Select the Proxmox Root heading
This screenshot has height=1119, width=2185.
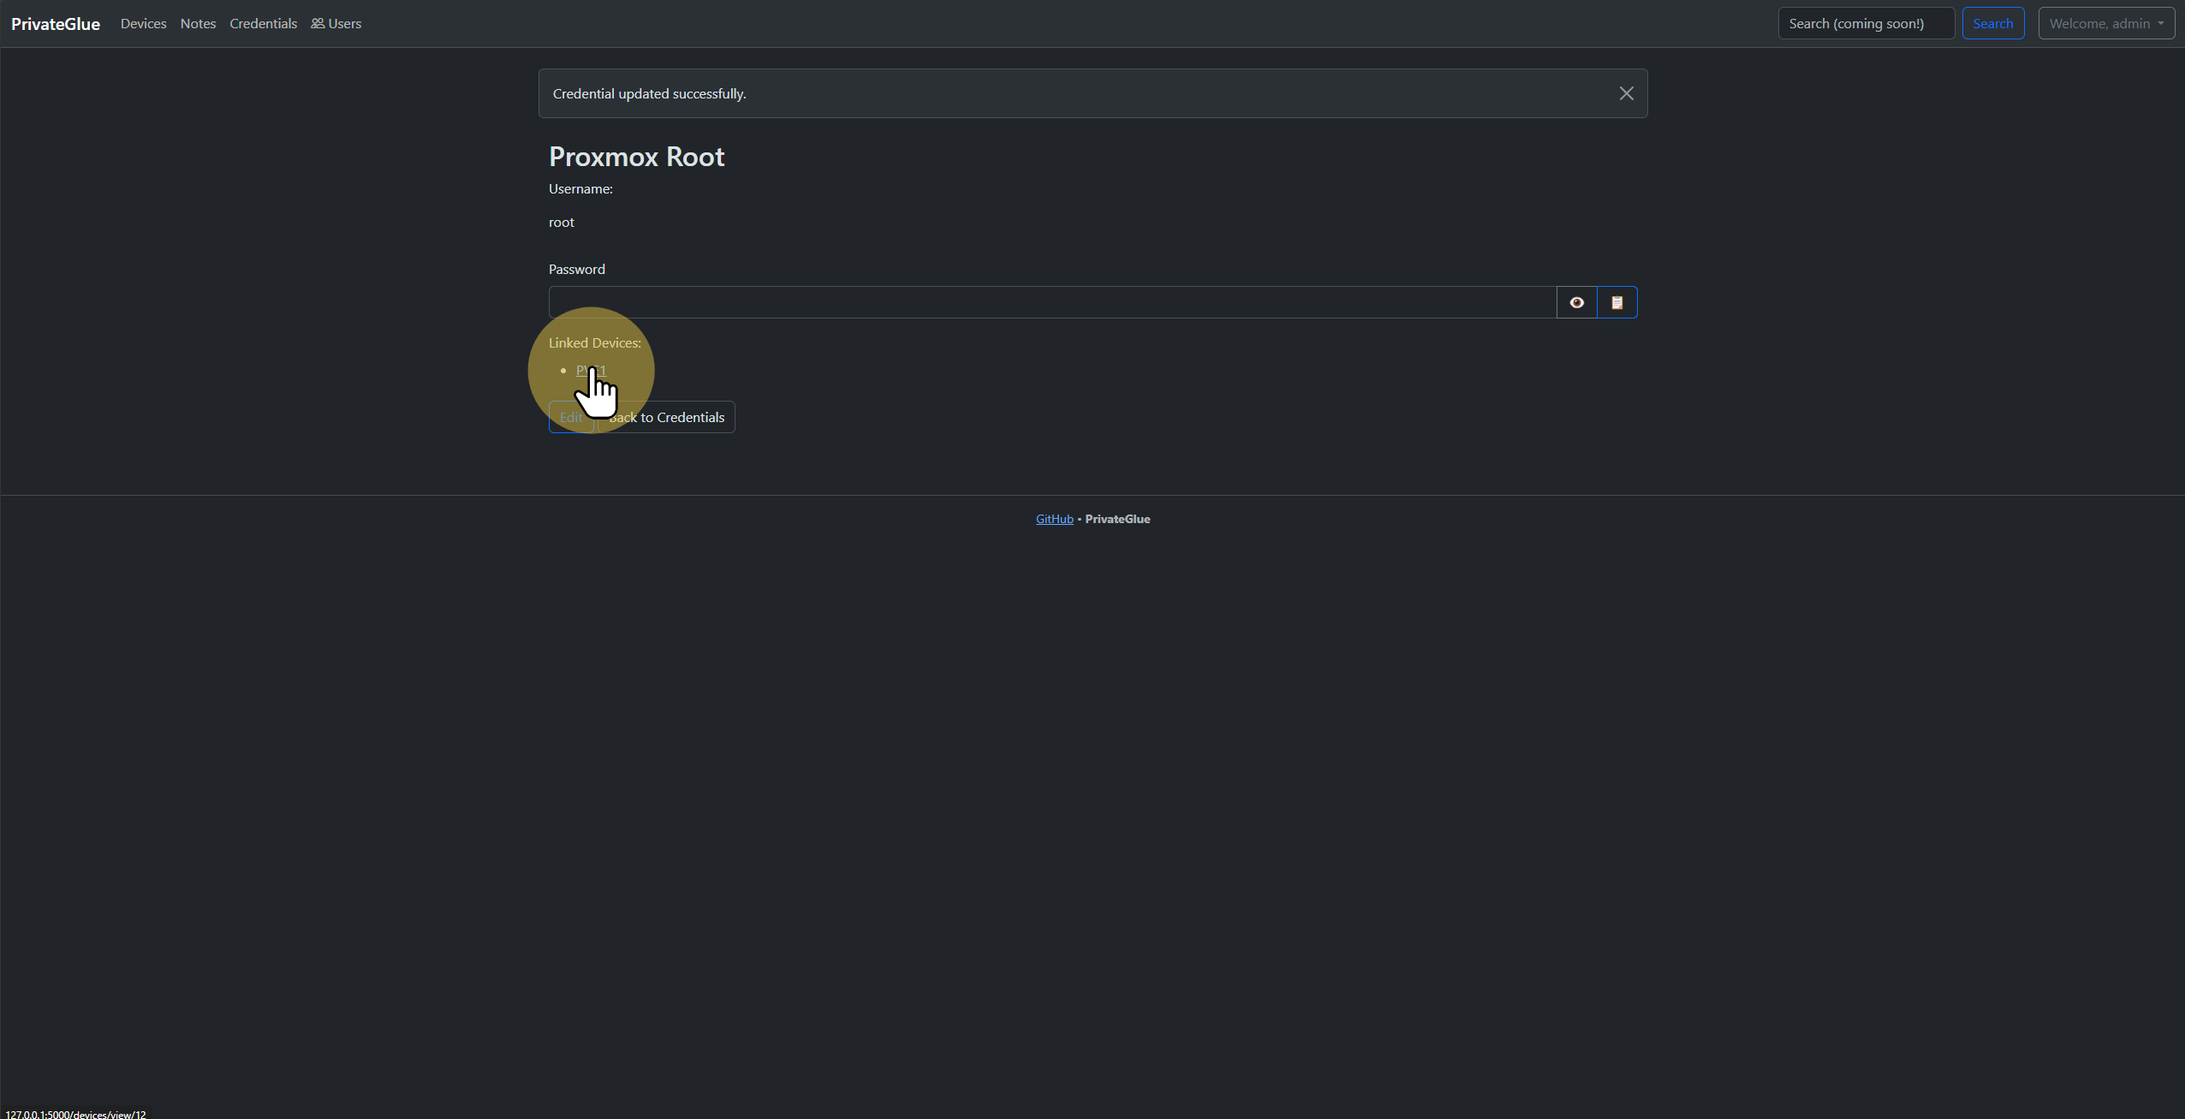[x=636, y=157]
